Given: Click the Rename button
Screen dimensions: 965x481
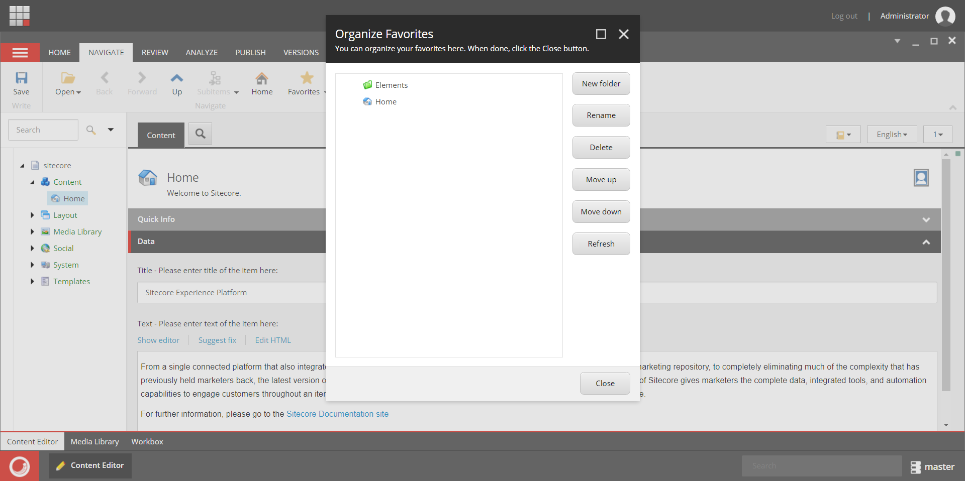Looking at the screenshot, I should pos(601,115).
